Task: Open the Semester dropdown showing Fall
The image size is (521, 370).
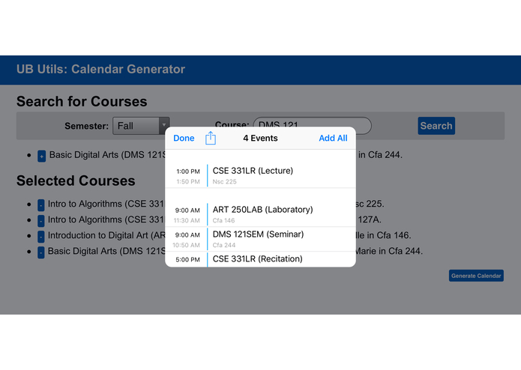Action: pyautogui.click(x=141, y=126)
